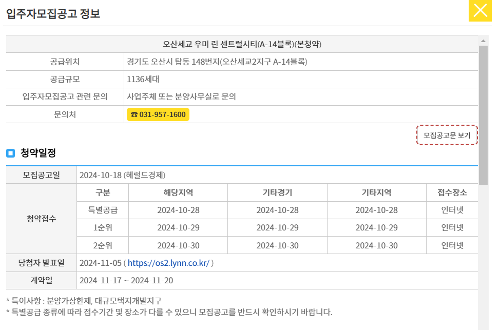
Task: Click 인터넷 in the 2순위 row
Action: tap(452, 245)
